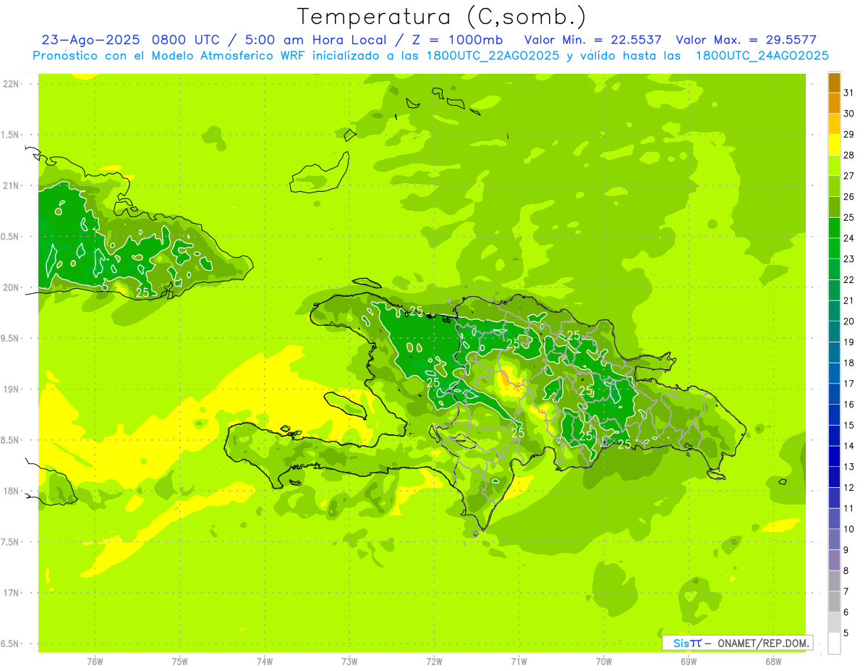This screenshot has width=868, height=671.
Task: Pick the 24–25 dark green color bar swatch
Action: pos(834,228)
